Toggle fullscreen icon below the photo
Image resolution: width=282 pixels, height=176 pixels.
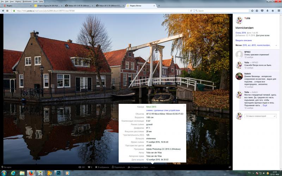tap(230, 167)
